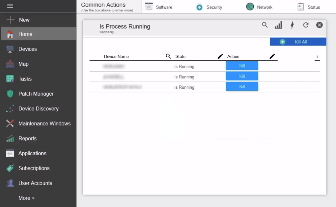
Task: Click Maintenance Windows tools icon
Action: [x=10, y=123]
